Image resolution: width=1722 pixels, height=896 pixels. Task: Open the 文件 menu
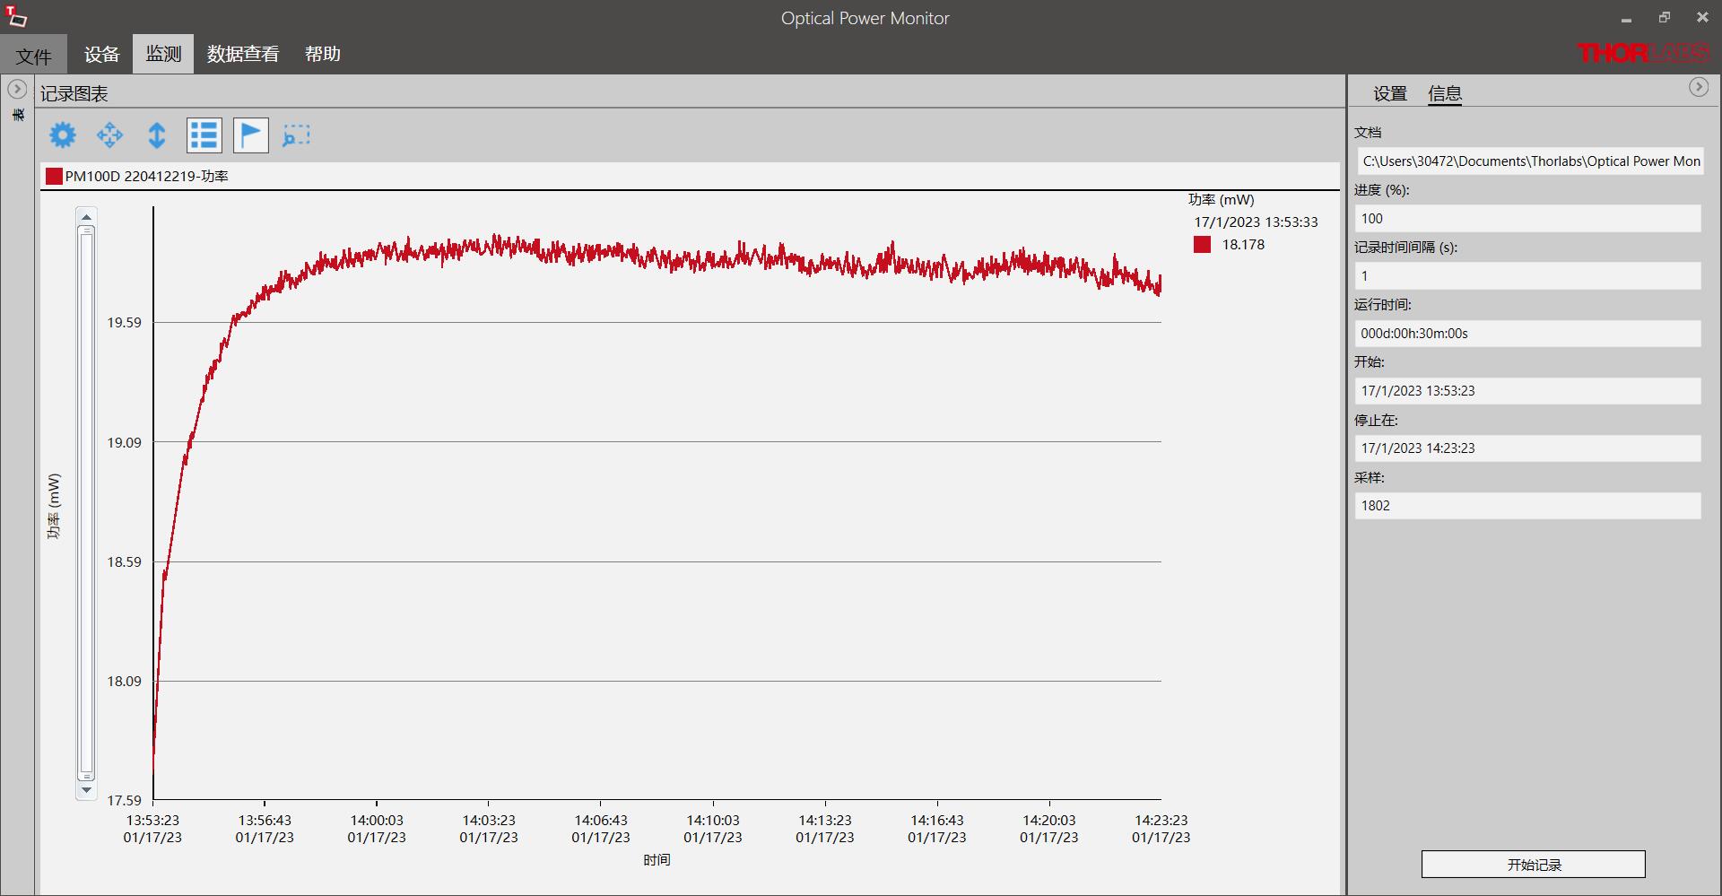coord(34,56)
